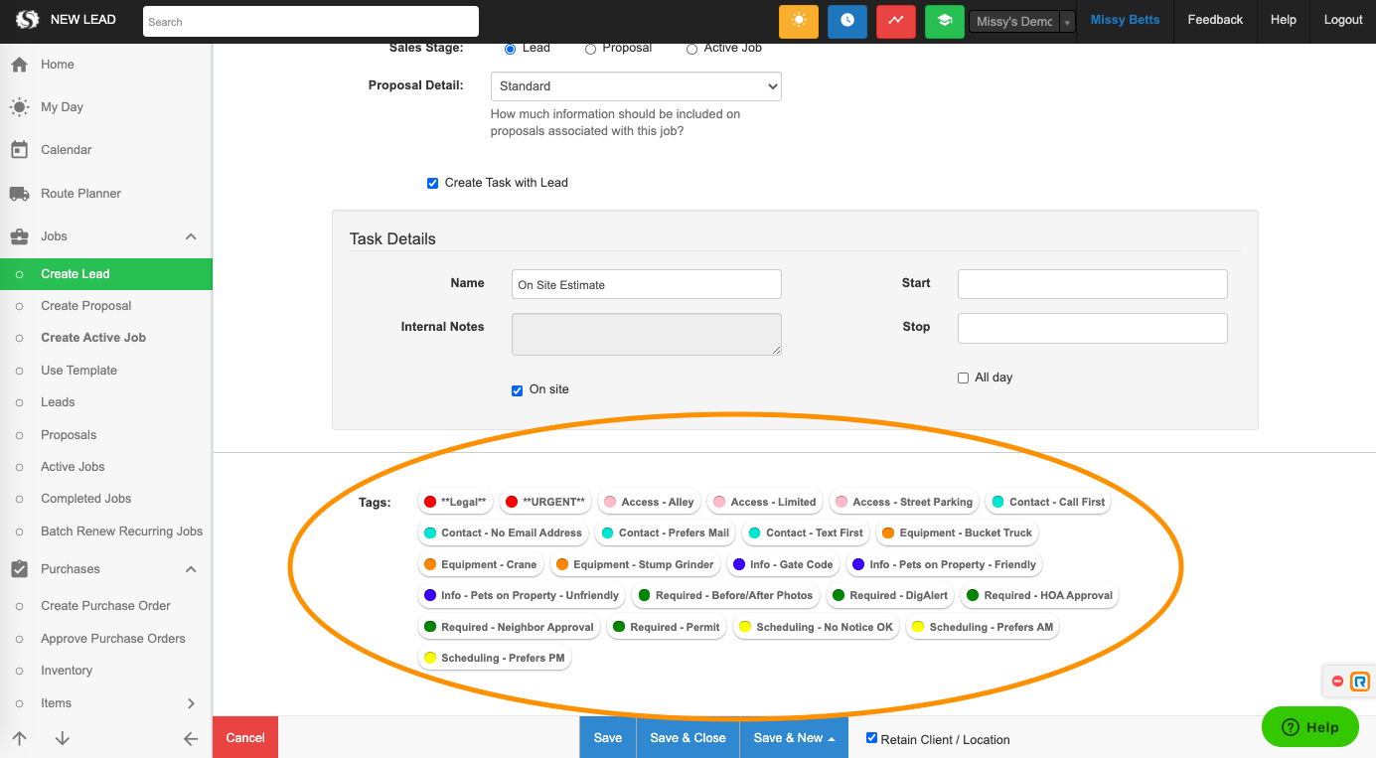Viewport: 1376px width, 758px height.
Task: Click the sidebar up arrow icon
Action: click(x=19, y=738)
